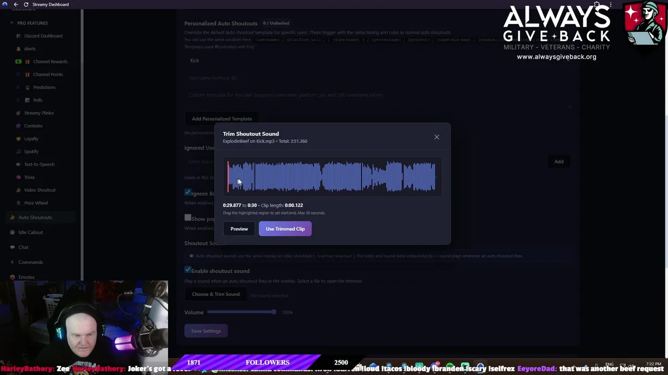This screenshot has height=375, width=668.
Task: Click the Idle Callout clock icon
Action: tap(13, 232)
